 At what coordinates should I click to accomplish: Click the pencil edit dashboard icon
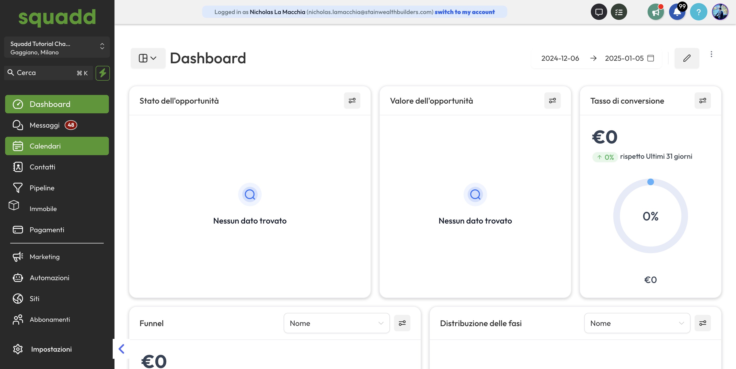pos(687,58)
